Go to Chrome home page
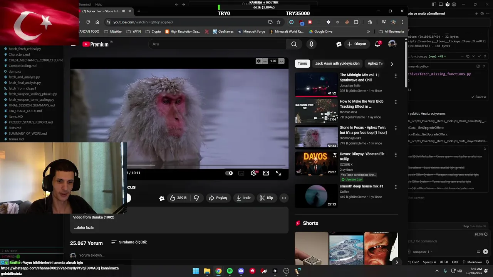Viewport: 493px width, 277px height. 97,22
